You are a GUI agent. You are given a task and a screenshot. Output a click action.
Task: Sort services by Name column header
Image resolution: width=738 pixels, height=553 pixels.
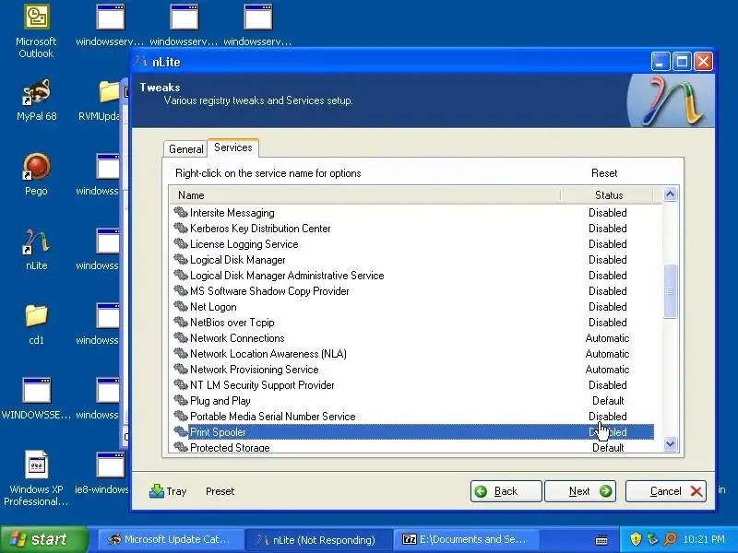(x=364, y=194)
